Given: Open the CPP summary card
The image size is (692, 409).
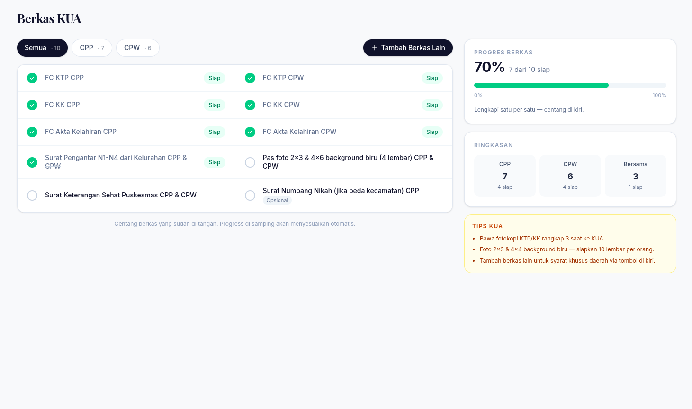Looking at the screenshot, I should 505,176.
